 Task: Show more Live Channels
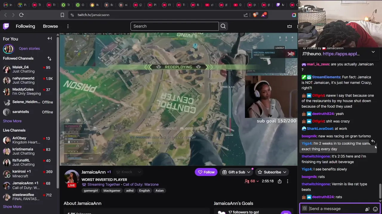(x=12, y=207)
